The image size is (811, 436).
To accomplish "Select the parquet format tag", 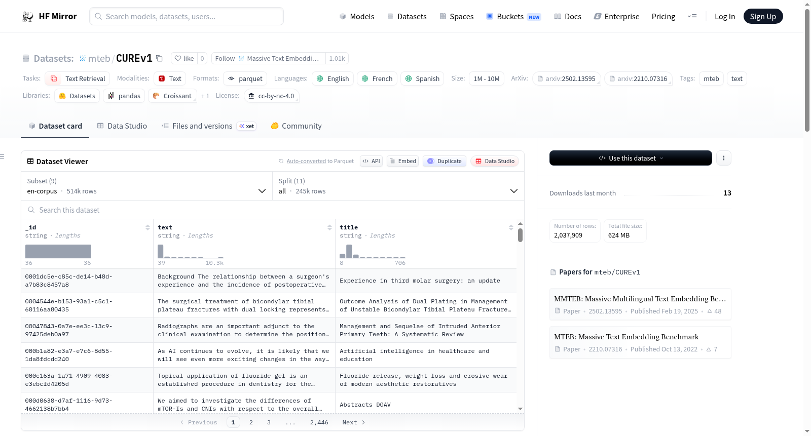I will [x=245, y=78].
